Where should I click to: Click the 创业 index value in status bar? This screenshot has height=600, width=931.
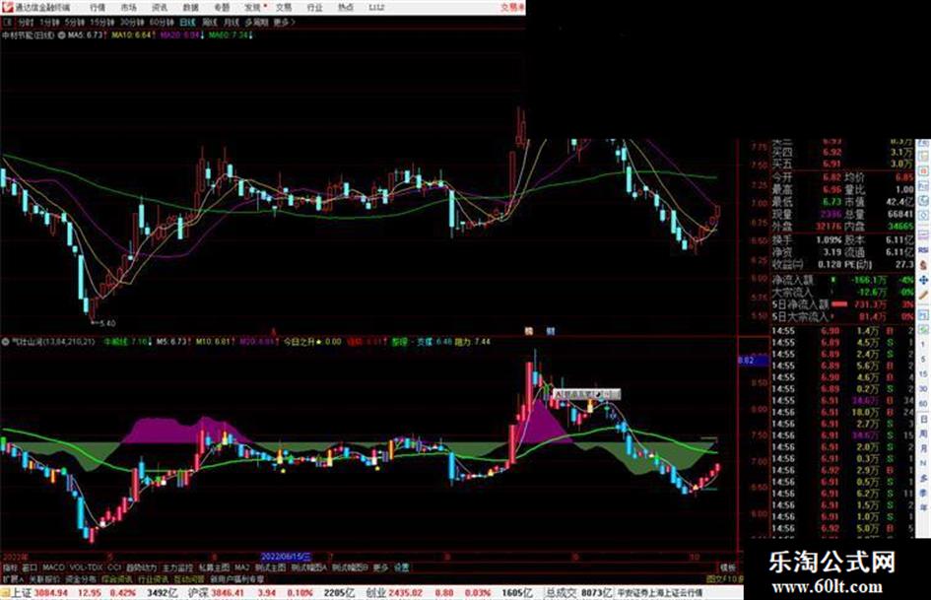[406, 593]
